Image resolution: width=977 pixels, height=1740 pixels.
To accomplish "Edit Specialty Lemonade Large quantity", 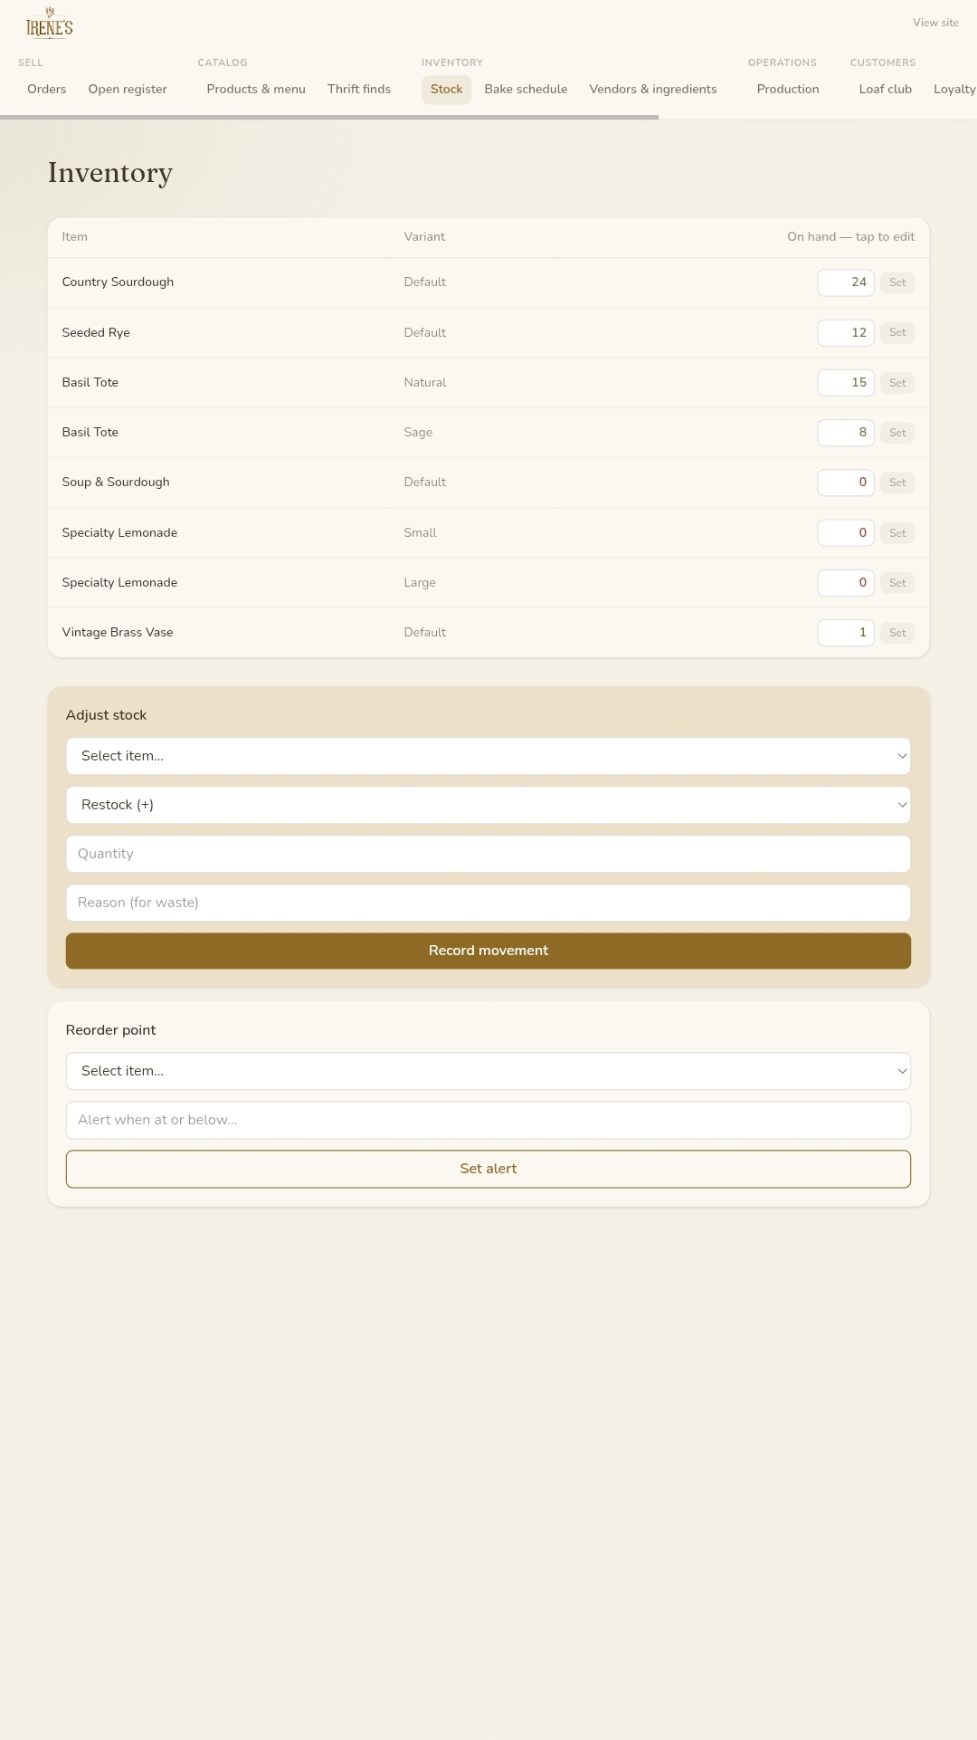I will point(846,582).
